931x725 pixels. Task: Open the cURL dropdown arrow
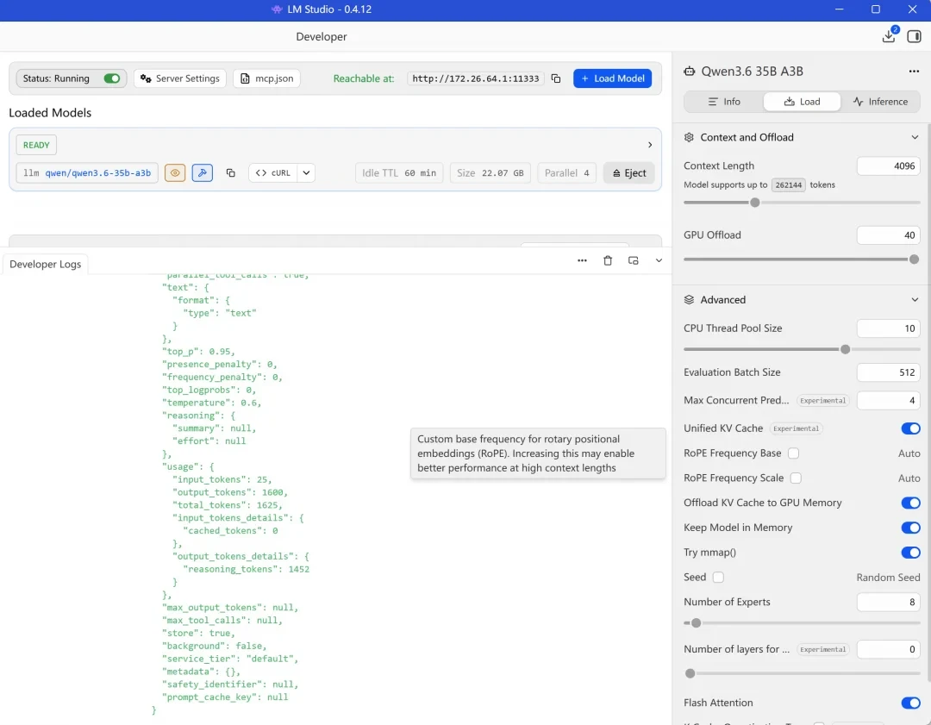[x=306, y=172]
